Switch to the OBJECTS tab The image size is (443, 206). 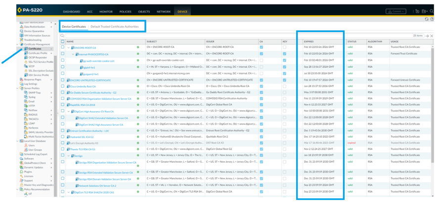click(144, 12)
